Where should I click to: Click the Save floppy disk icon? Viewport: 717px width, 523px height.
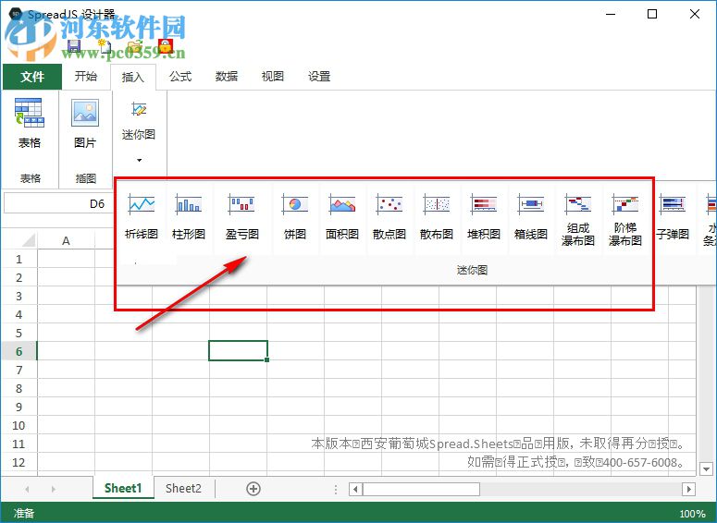(74, 46)
